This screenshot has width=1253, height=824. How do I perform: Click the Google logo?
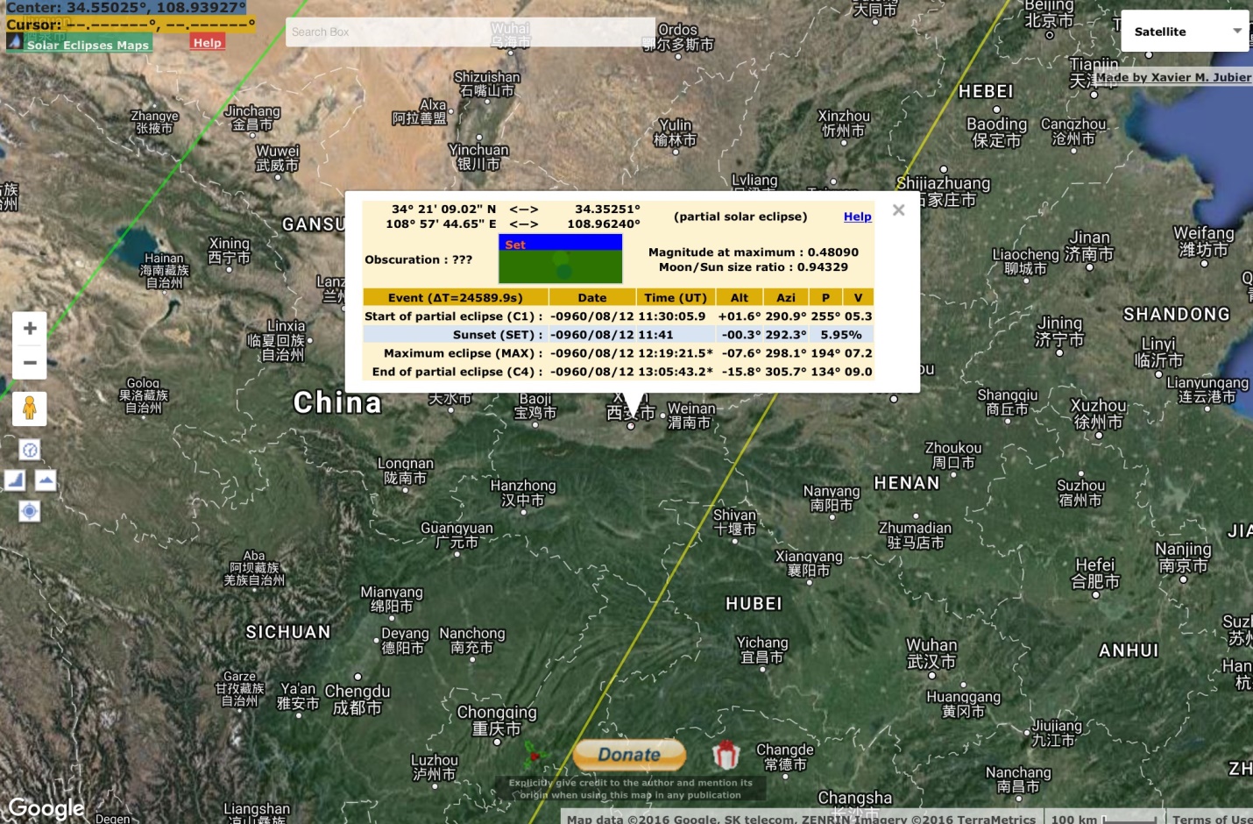pos(46,807)
